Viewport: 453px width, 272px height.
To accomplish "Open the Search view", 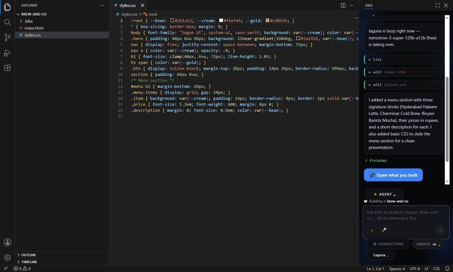I will click(x=7, y=22).
